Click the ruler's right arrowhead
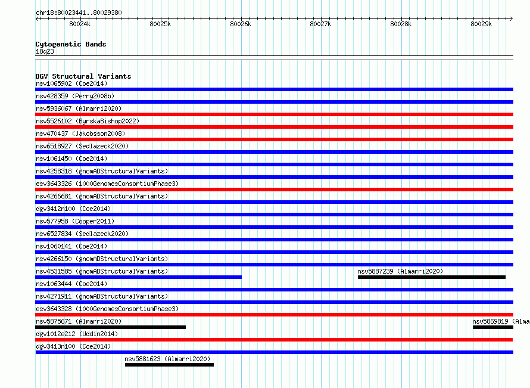This screenshot has width=530, height=388. point(511,18)
